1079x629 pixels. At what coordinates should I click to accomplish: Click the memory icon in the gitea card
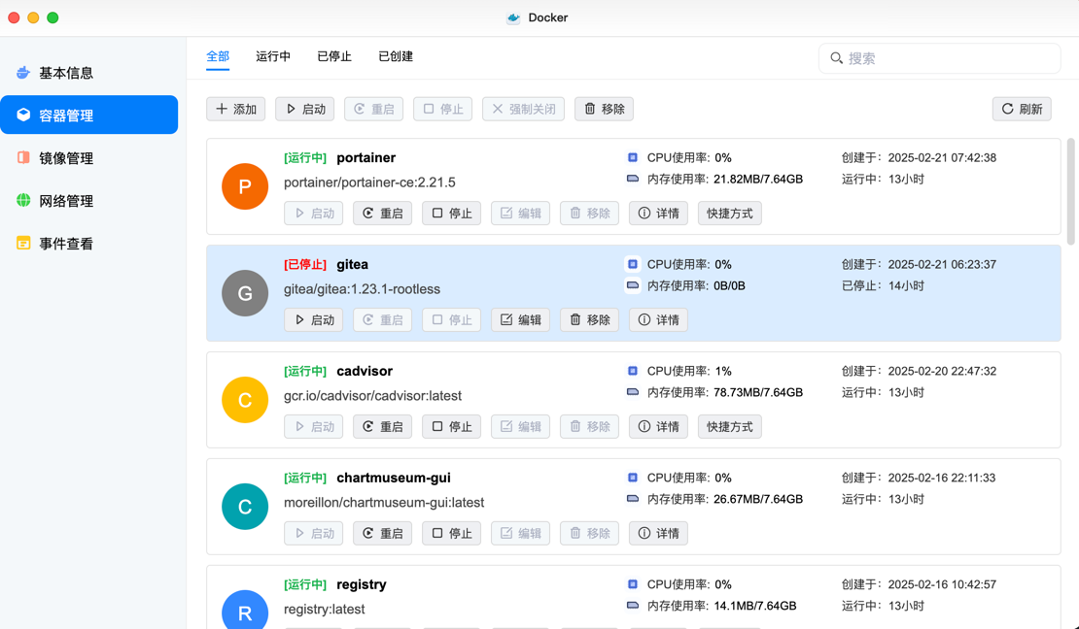tap(633, 285)
